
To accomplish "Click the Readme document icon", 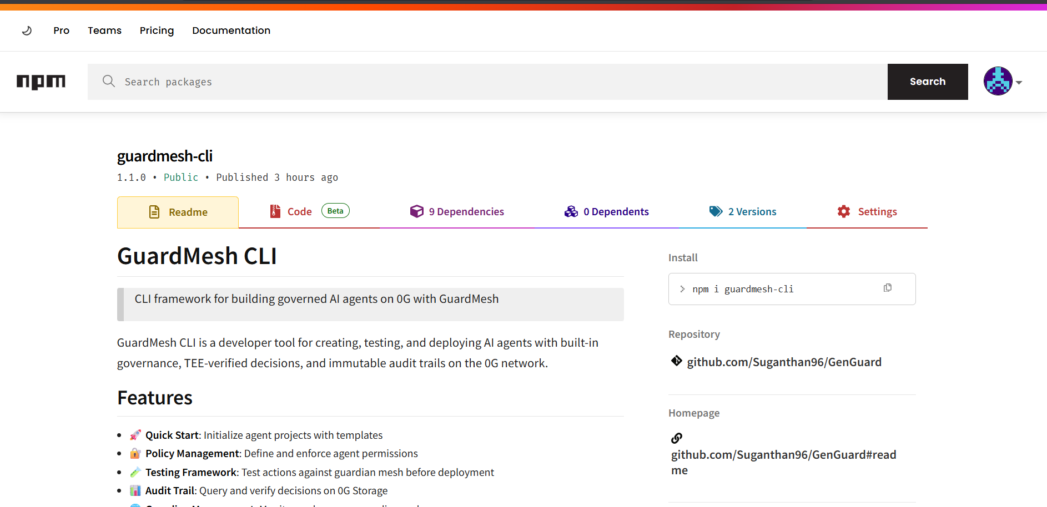I will (x=154, y=212).
